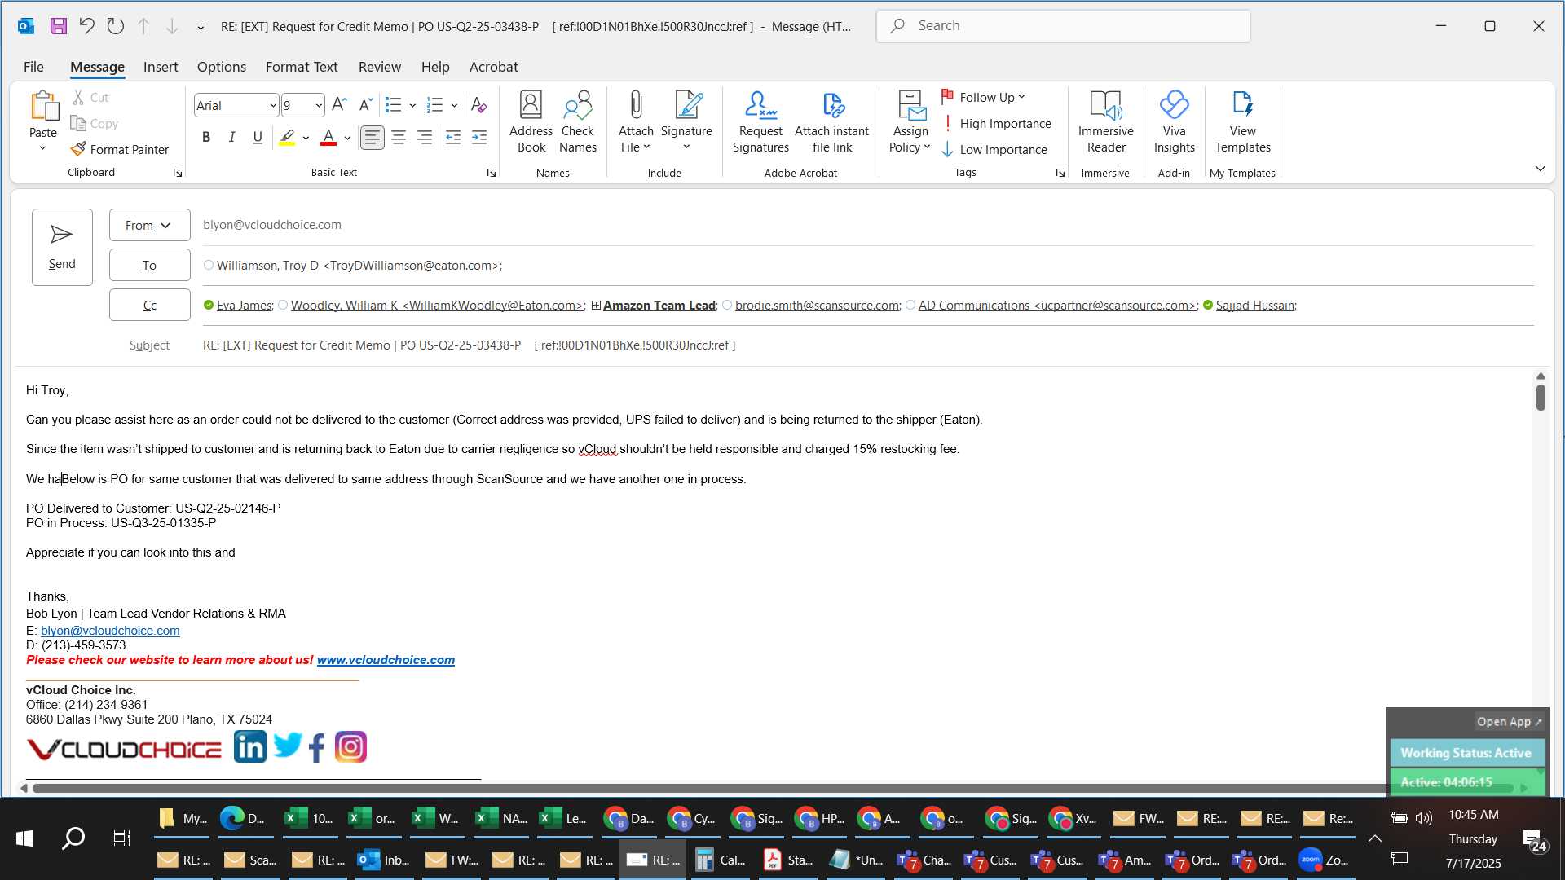Open the Address Book
This screenshot has width=1565, height=880.
pyautogui.click(x=531, y=122)
